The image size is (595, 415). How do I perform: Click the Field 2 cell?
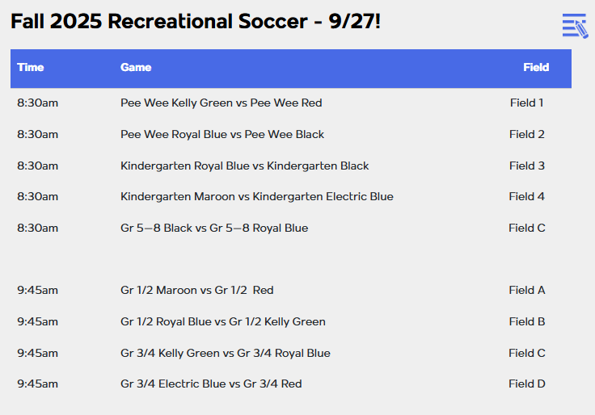tap(527, 135)
